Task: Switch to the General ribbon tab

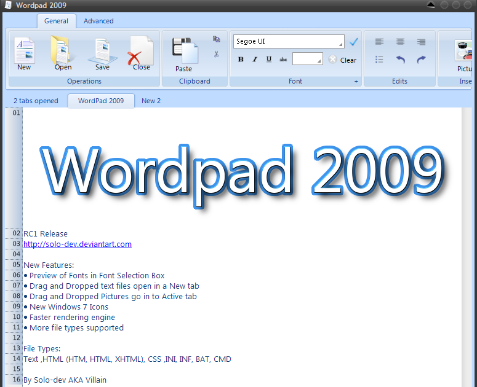Action: tap(56, 21)
